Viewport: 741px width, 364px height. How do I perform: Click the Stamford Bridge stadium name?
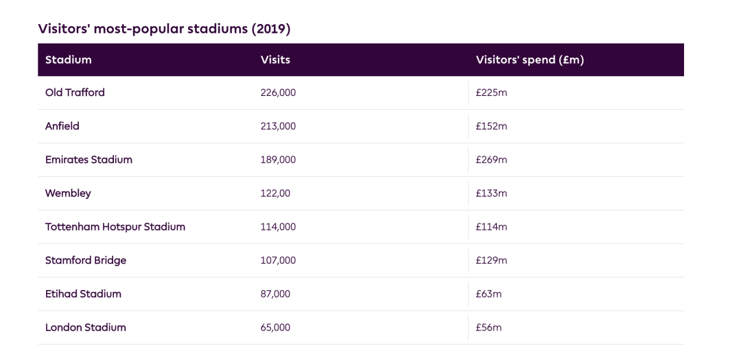tap(86, 260)
